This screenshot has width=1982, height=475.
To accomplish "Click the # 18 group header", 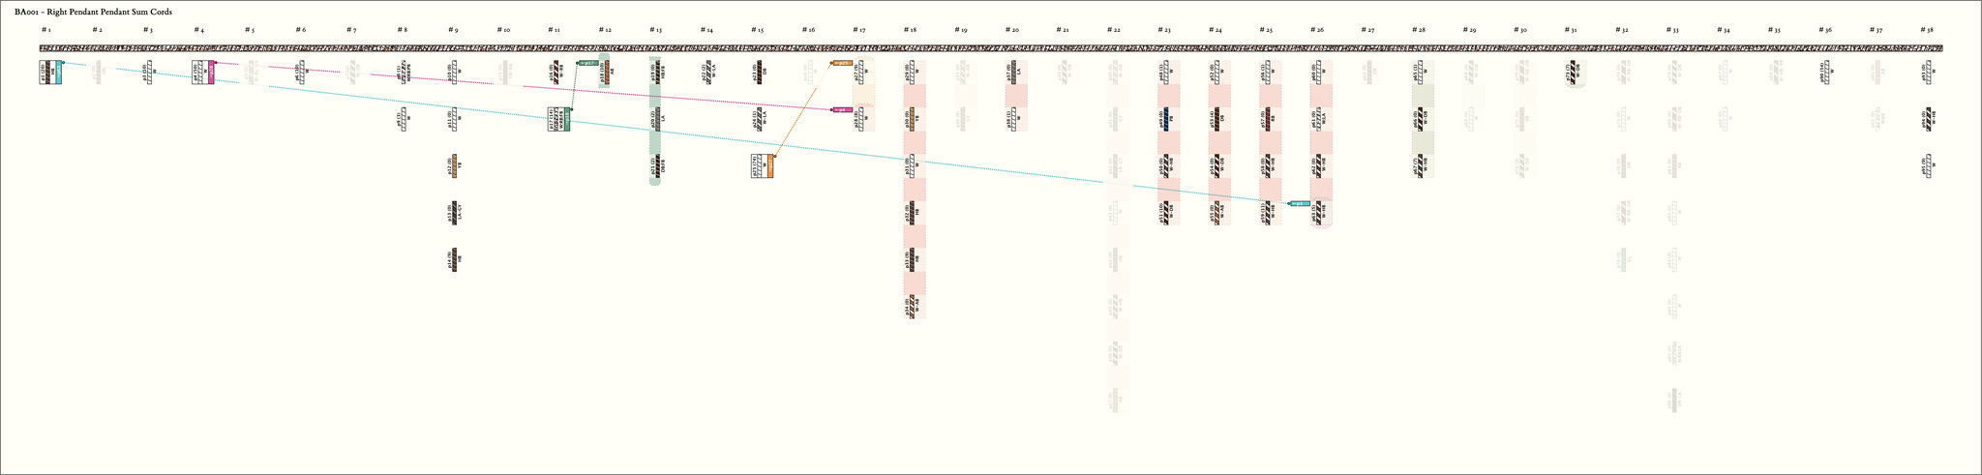I will click(910, 30).
